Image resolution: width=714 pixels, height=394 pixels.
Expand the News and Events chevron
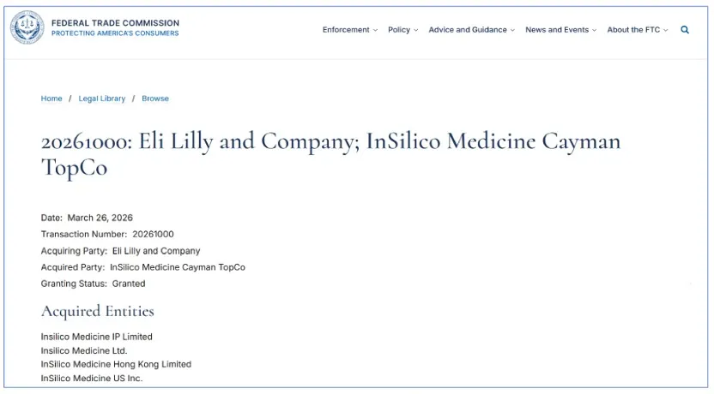click(x=595, y=31)
